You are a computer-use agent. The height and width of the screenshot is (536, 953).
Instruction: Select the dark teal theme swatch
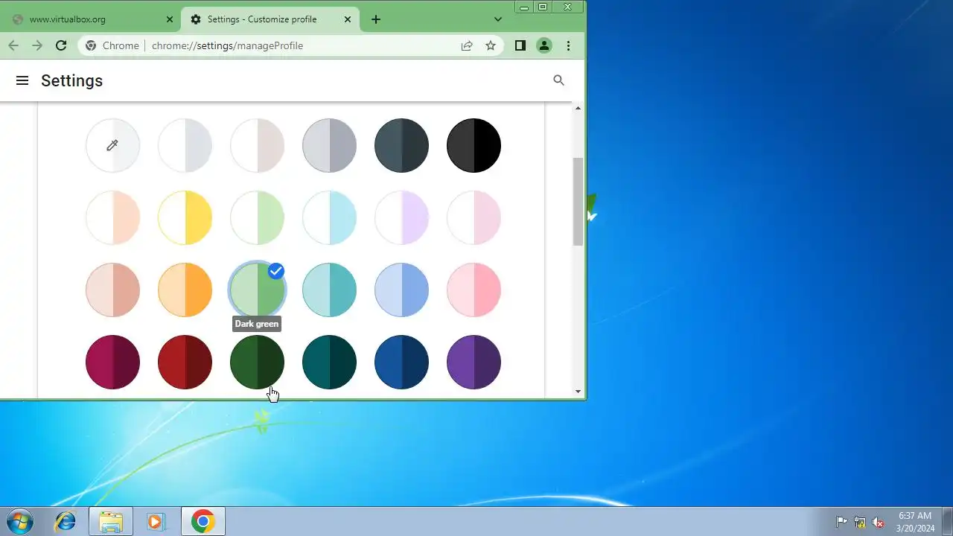click(329, 362)
